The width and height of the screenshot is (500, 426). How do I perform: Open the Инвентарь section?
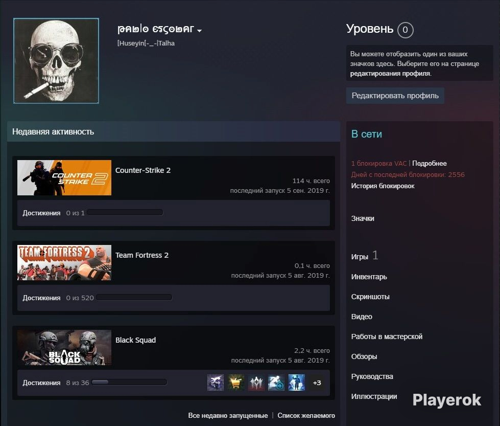point(369,277)
